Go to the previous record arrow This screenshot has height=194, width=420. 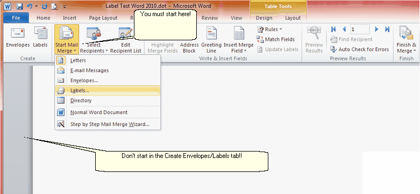[344, 29]
